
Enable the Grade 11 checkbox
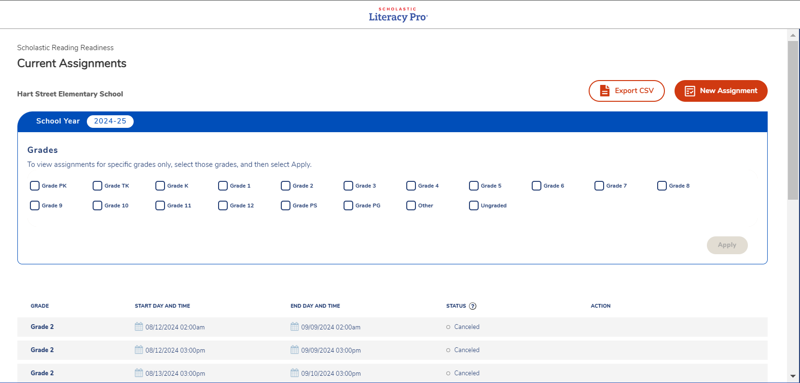tap(160, 205)
